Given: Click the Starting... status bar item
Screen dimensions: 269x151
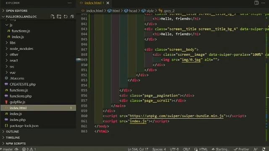Looking at the screenshot, I should coord(221,149).
